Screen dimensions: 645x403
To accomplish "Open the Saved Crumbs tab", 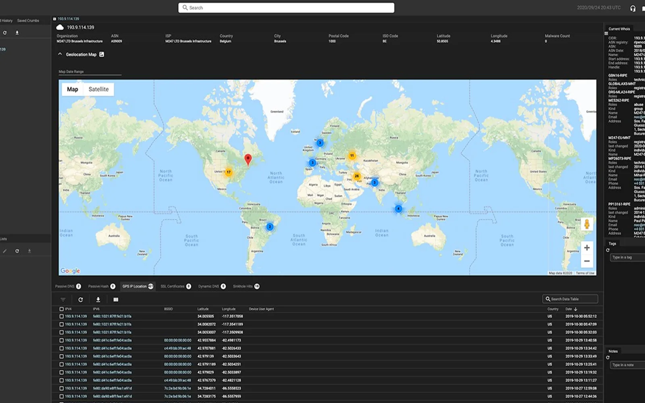I will click(x=28, y=21).
